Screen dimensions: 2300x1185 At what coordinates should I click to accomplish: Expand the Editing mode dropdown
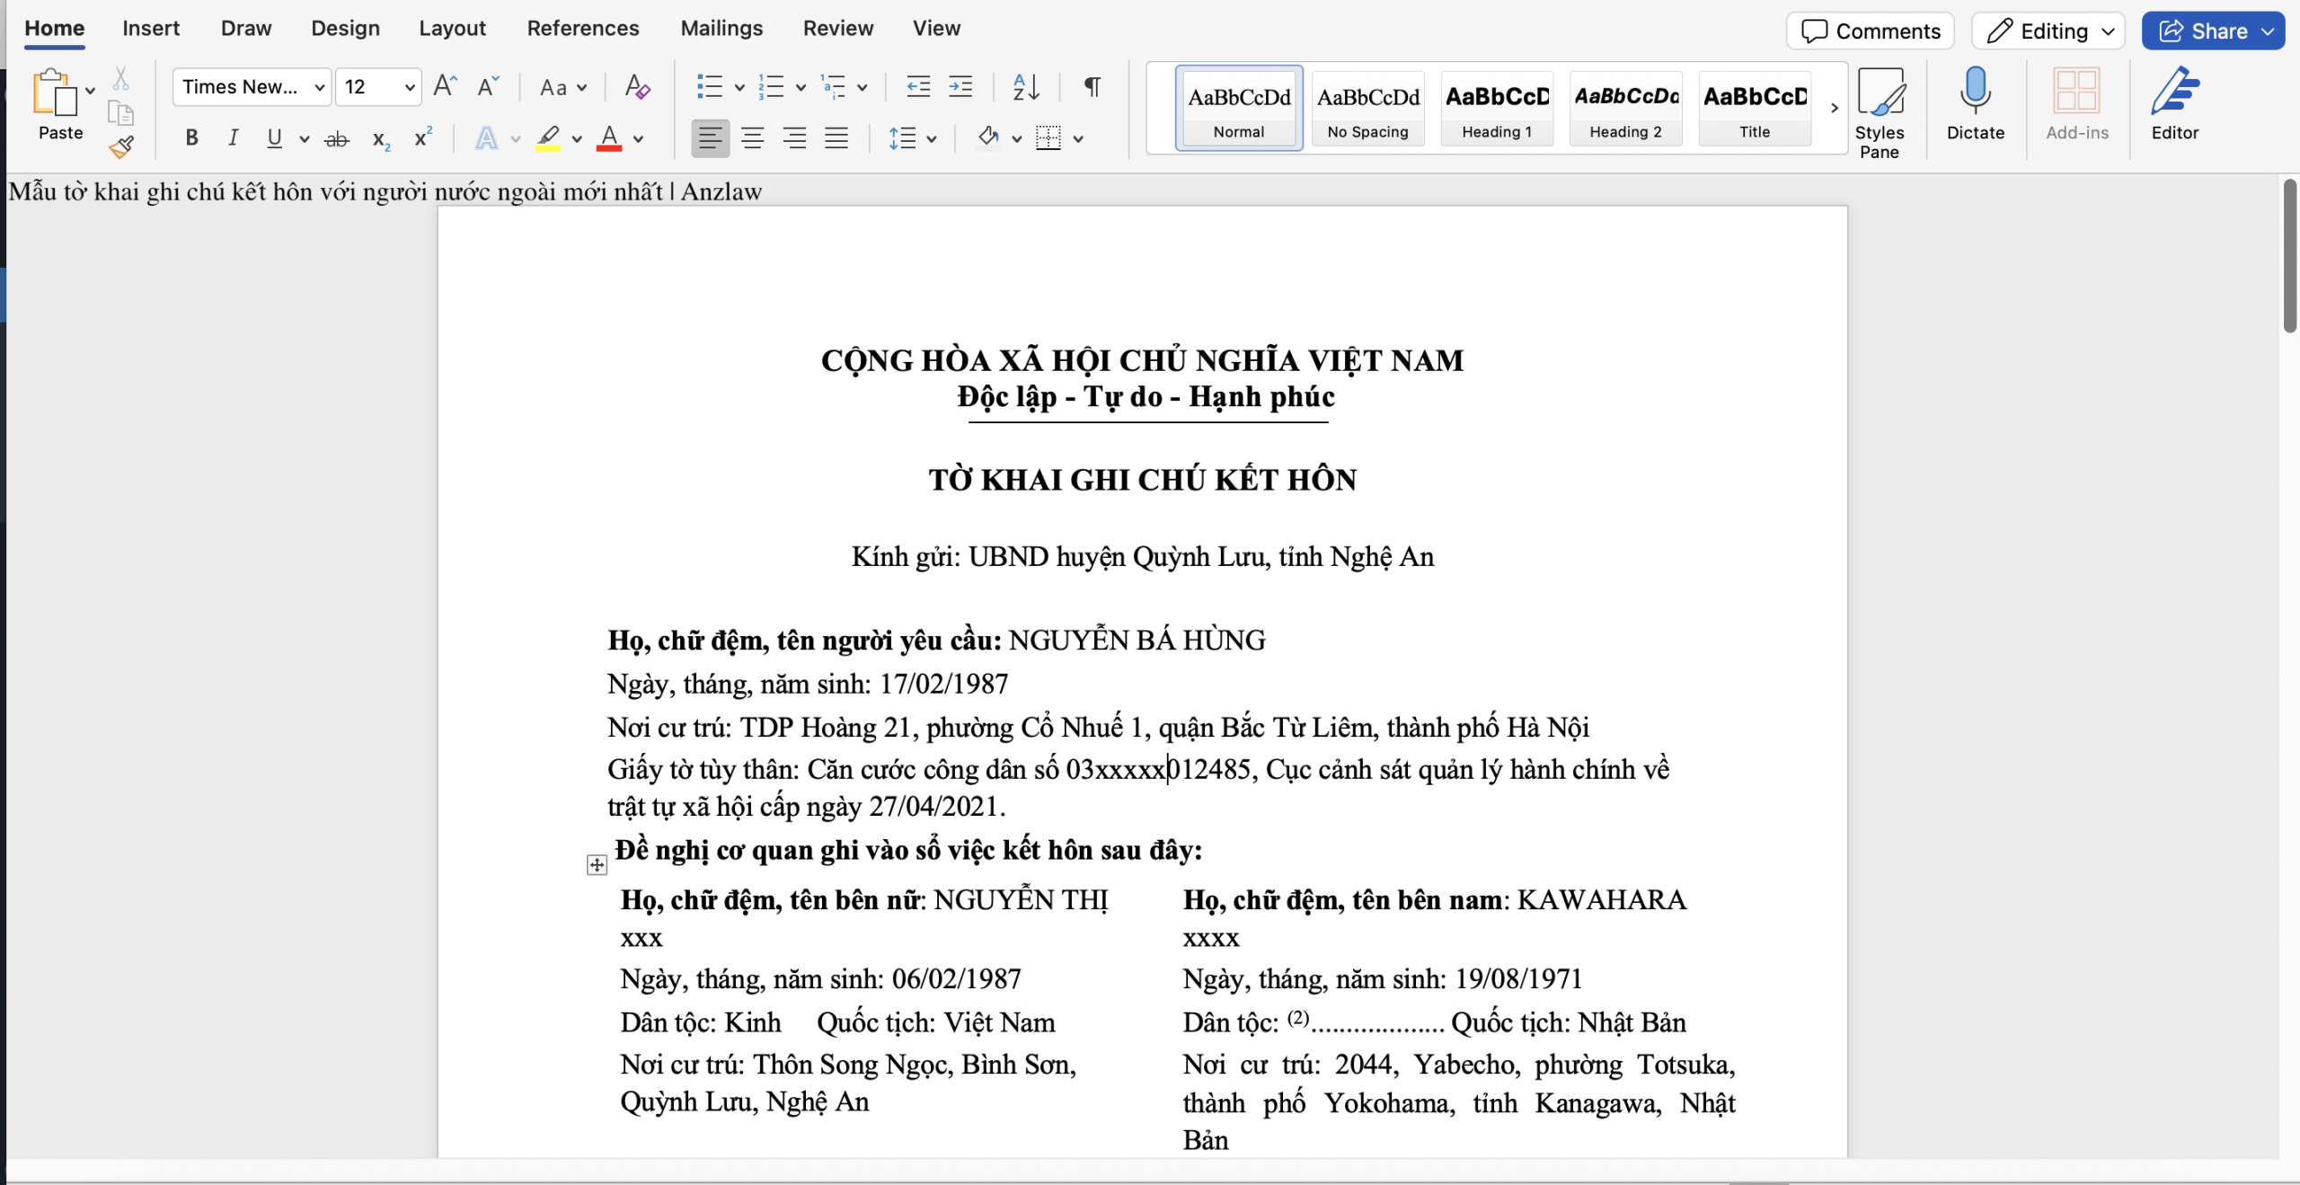pyautogui.click(x=2108, y=31)
